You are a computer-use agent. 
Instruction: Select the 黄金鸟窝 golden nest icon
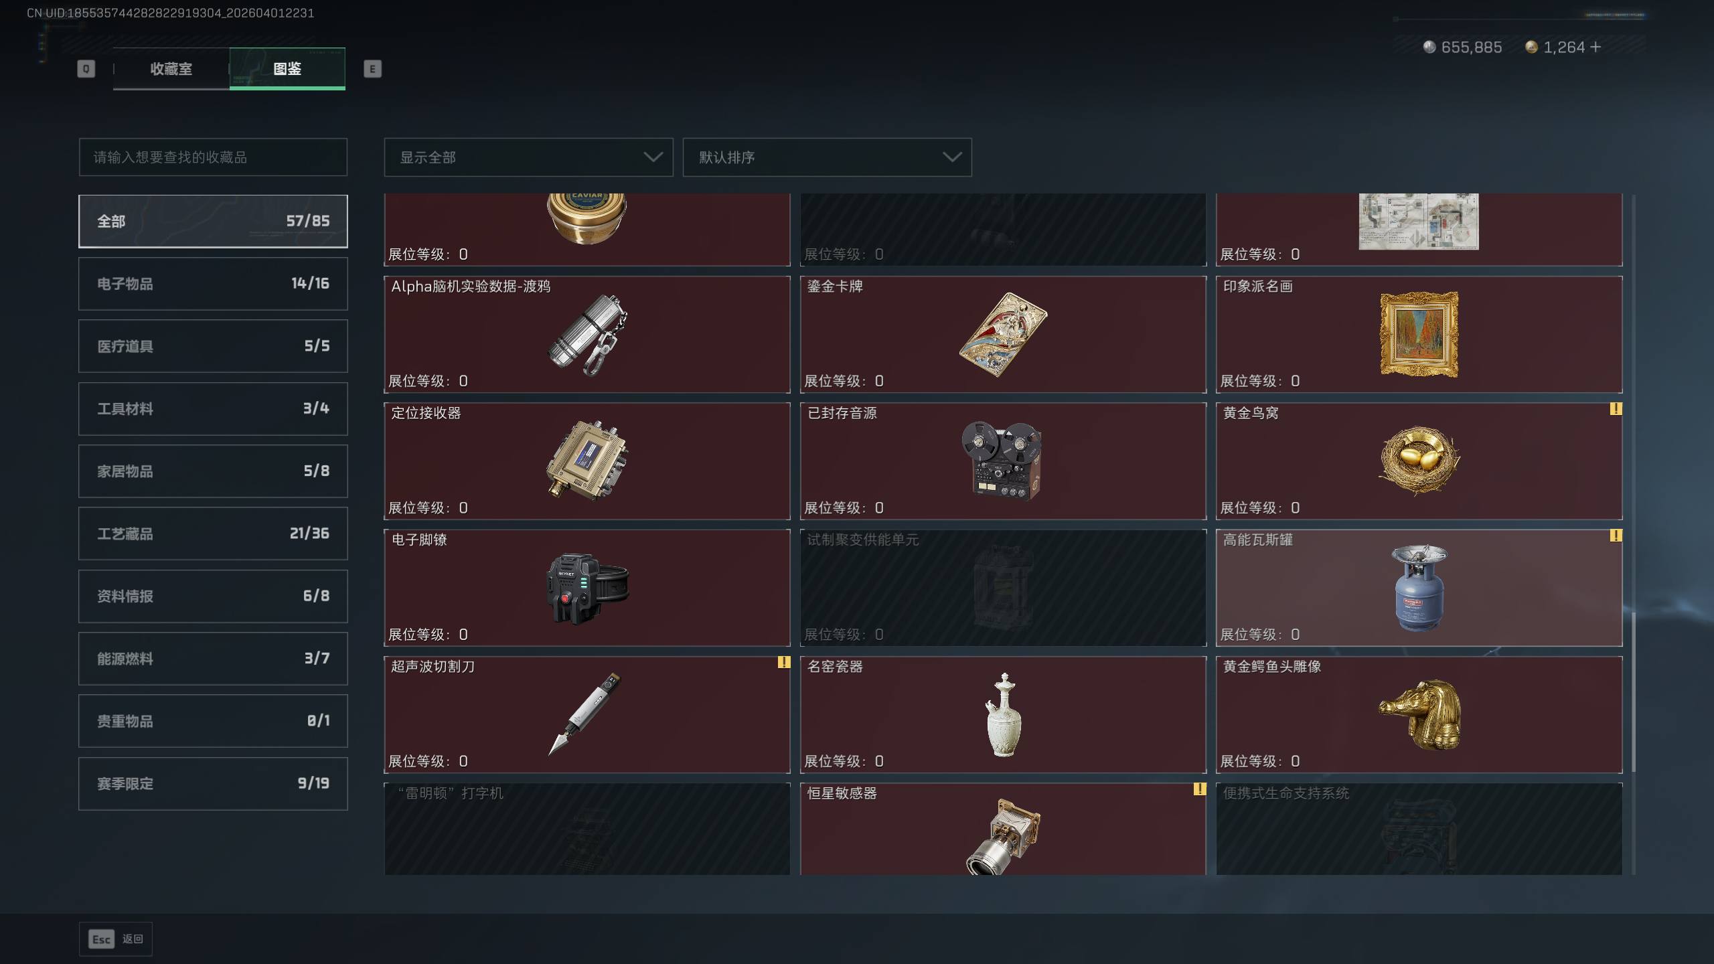pos(1419,461)
